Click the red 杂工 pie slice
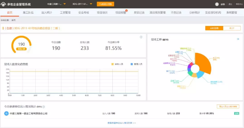 point(192,63)
